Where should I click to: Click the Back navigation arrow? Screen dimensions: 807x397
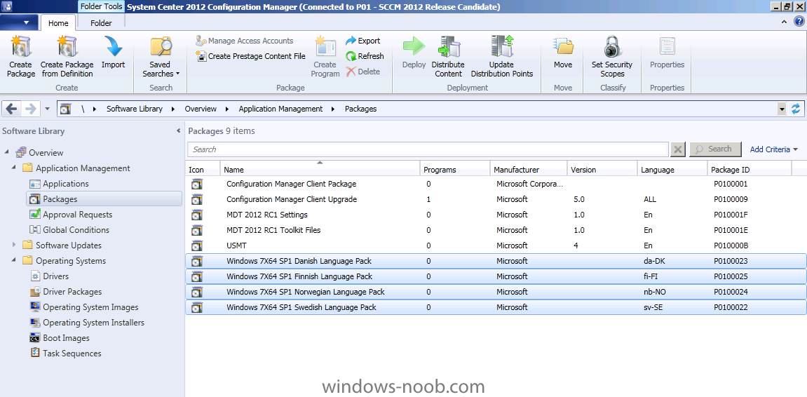pos(12,109)
